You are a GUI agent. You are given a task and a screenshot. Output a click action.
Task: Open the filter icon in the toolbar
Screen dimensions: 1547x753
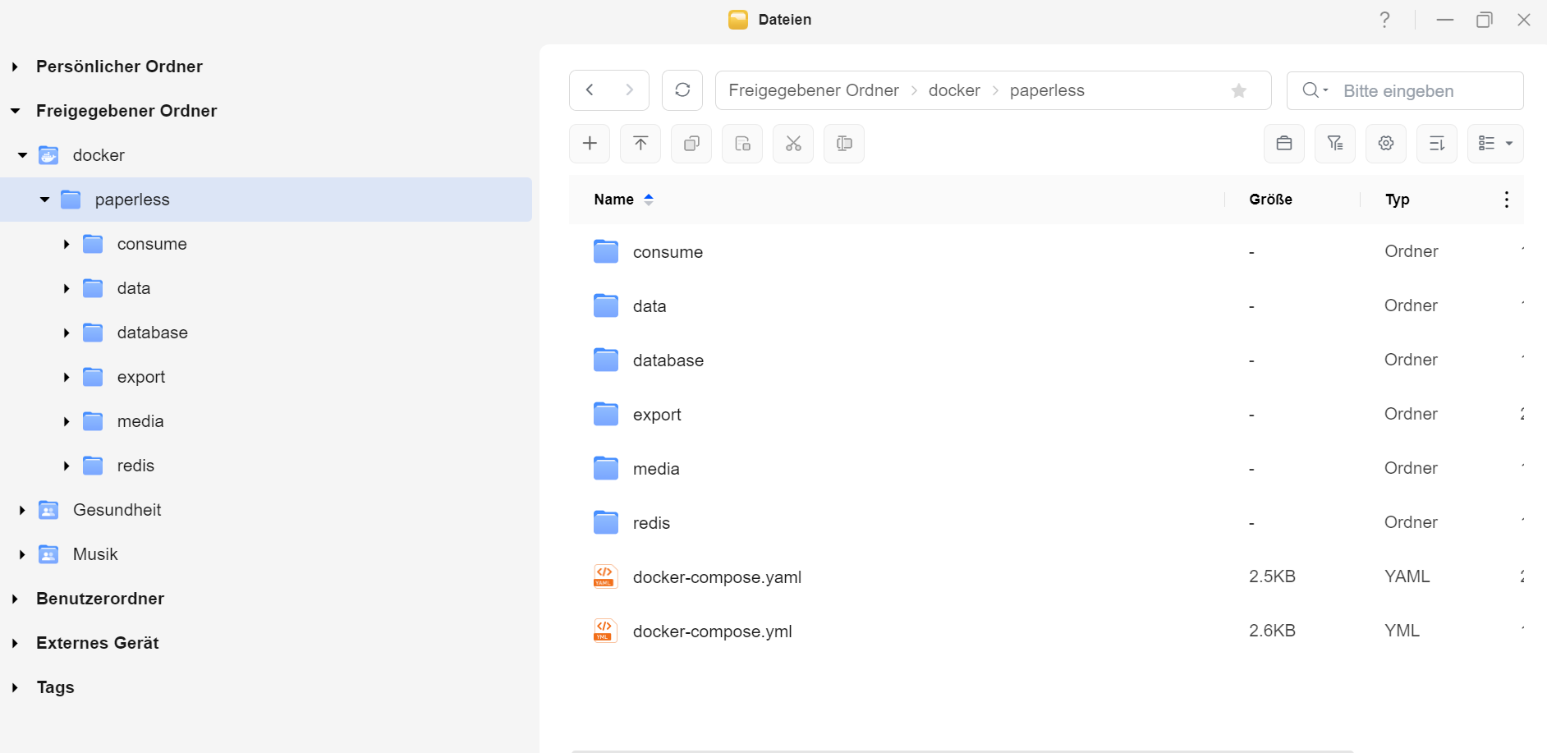1335,144
